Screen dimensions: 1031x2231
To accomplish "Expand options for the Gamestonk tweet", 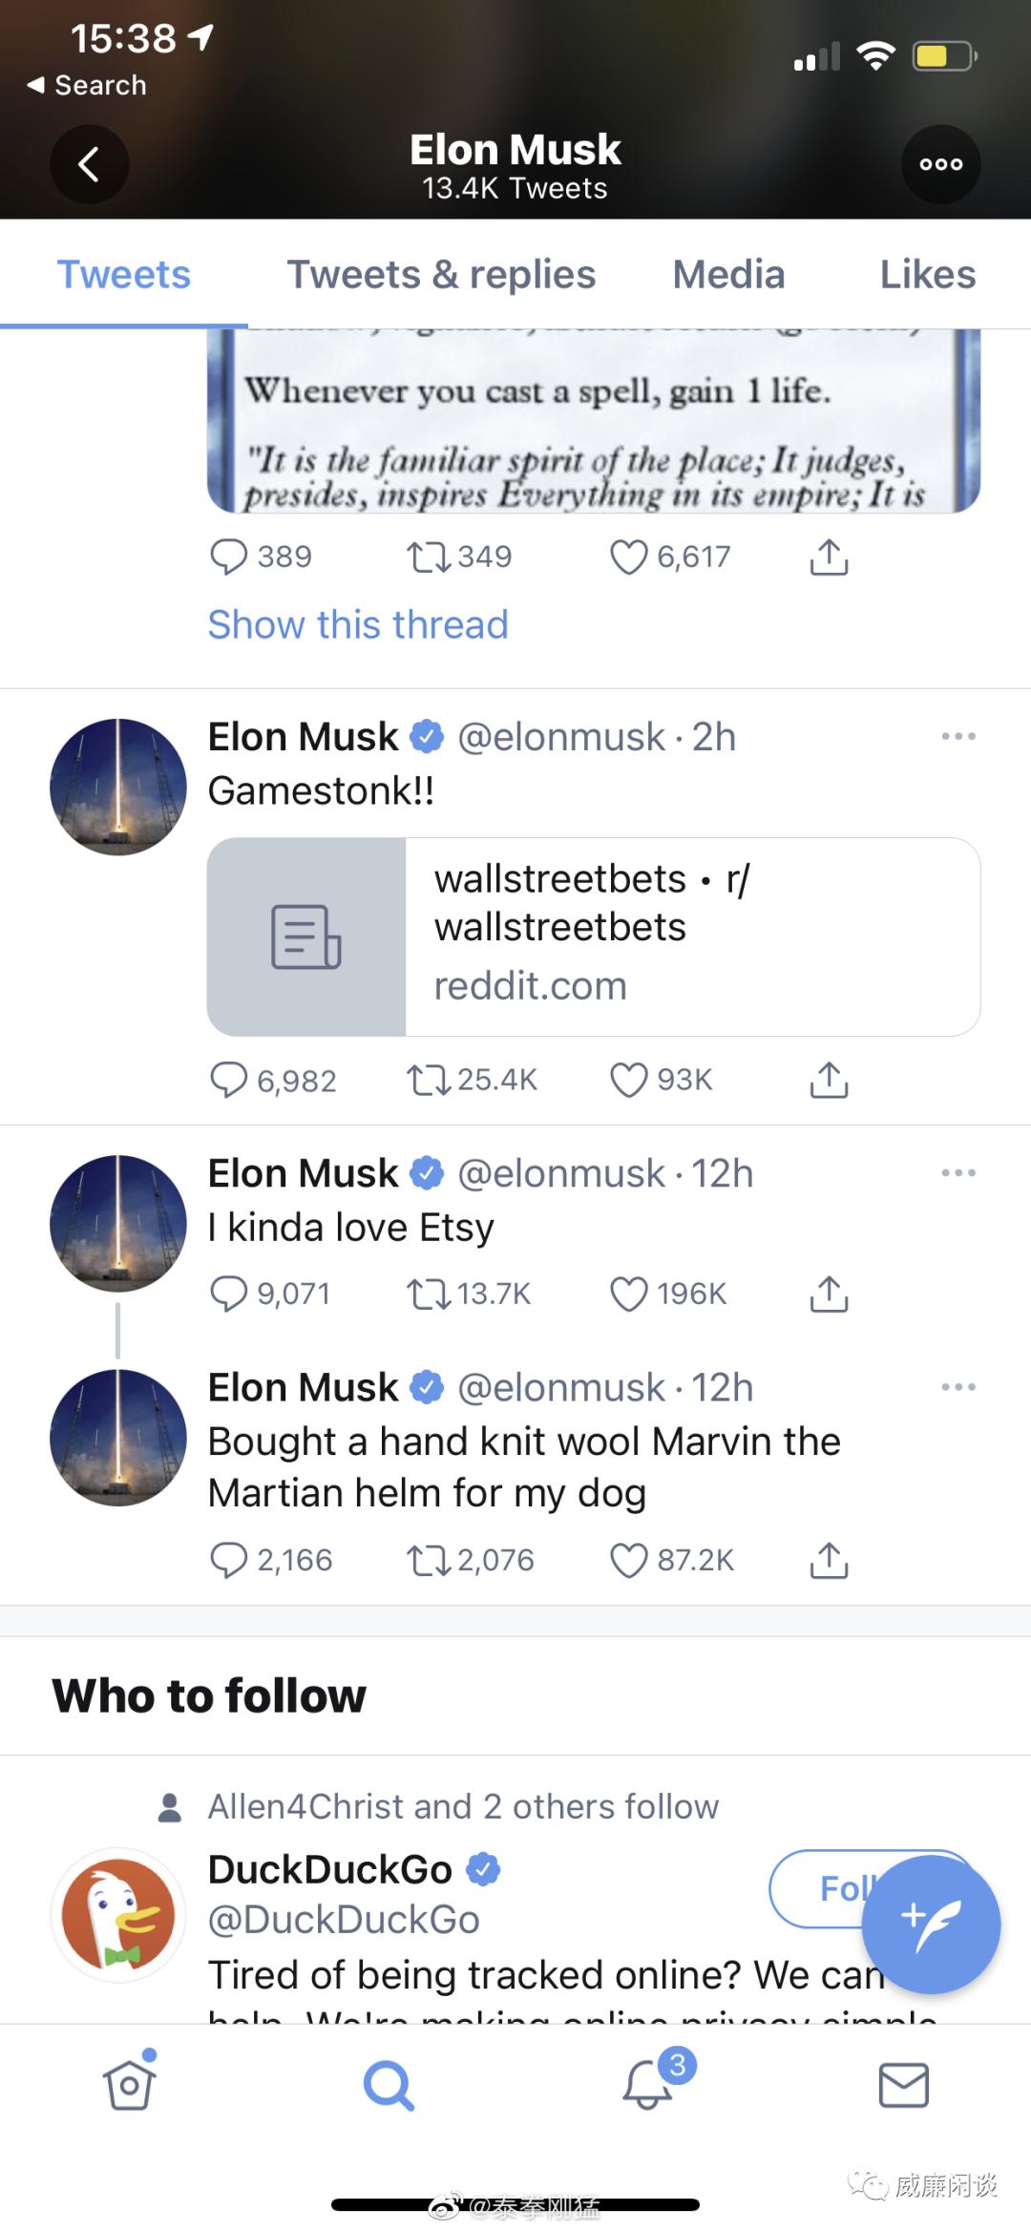I will [x=957, y=737].
